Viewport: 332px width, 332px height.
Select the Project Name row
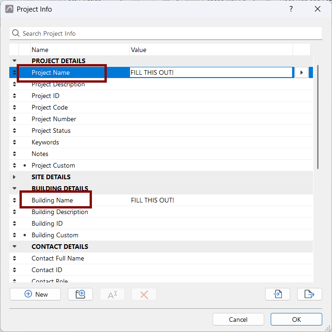point(161,72)
